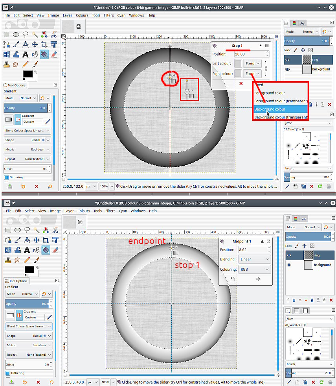Image resolution: width=336 pixels, height=386 pixels.
Task: Reset tool options icon in bottom window
Action: click(x=51, y=382)
